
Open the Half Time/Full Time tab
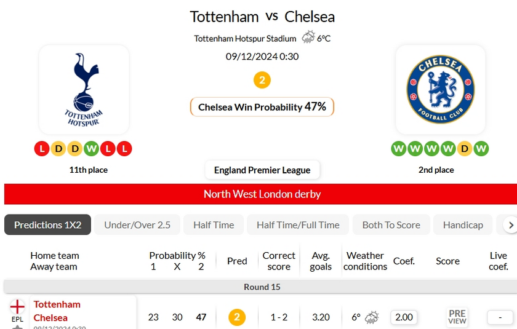(298, 224)
